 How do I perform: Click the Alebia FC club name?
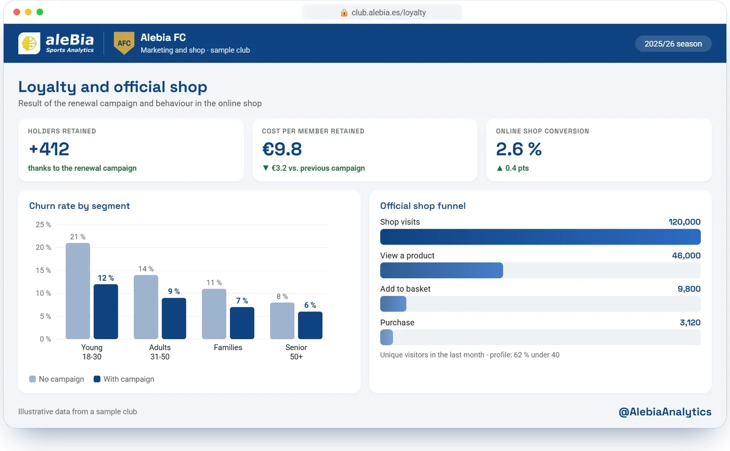[x=163, y=37]
